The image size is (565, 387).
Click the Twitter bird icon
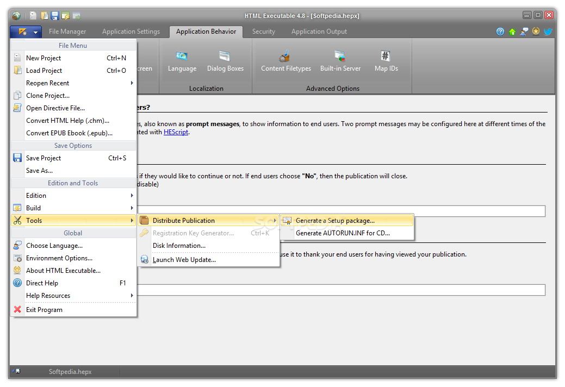coord(548,32)
